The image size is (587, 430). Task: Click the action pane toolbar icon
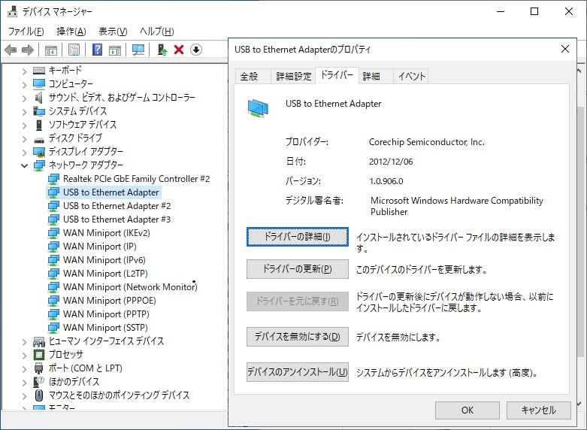[115, 50]
